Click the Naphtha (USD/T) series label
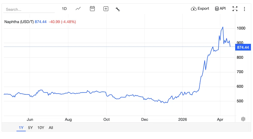Viewport: 253px width, 139px height. (19, 22)
